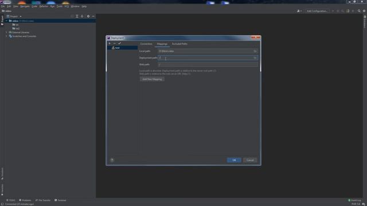The height and width of the screenshot is (206, 367).
Task: Browse for deployment path folder icon
Action: coord(255,58)
